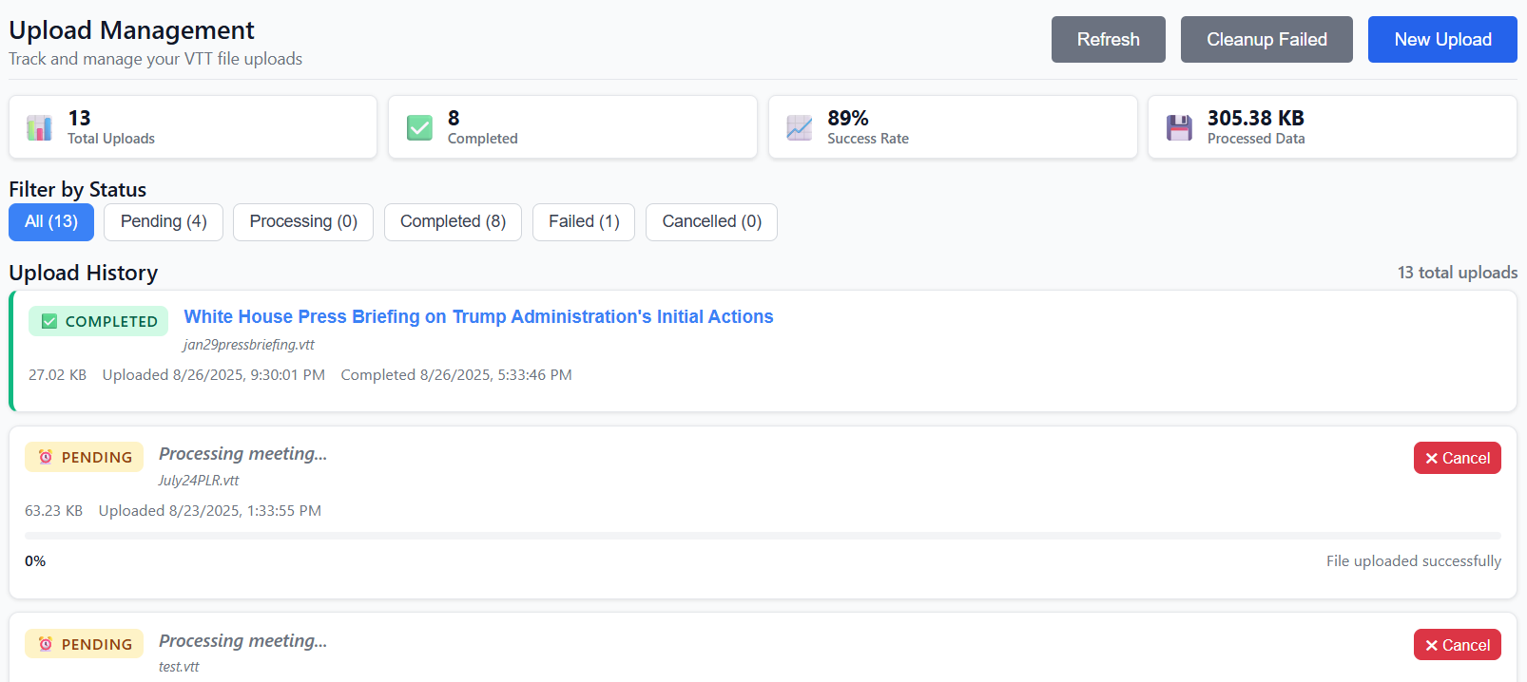The image size is (1527, 682).
Task: Filter uploads by Completed (8)
Action: (453, 221)
